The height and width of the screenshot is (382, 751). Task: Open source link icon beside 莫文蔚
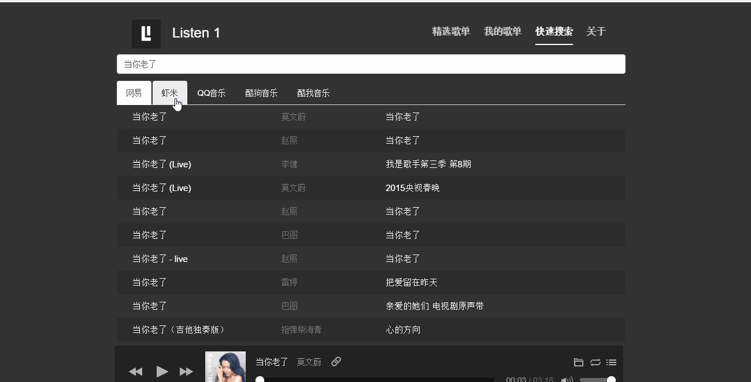(336, 362)
